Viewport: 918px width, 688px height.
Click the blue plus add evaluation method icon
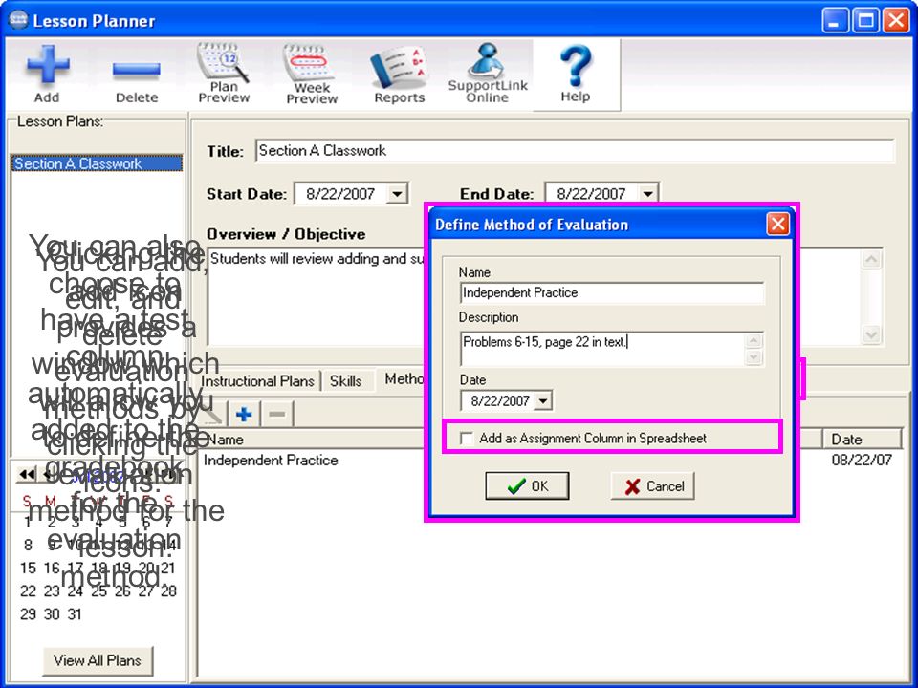(244, 414)
